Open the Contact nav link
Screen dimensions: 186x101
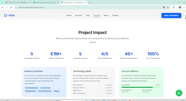coord(115,16)
